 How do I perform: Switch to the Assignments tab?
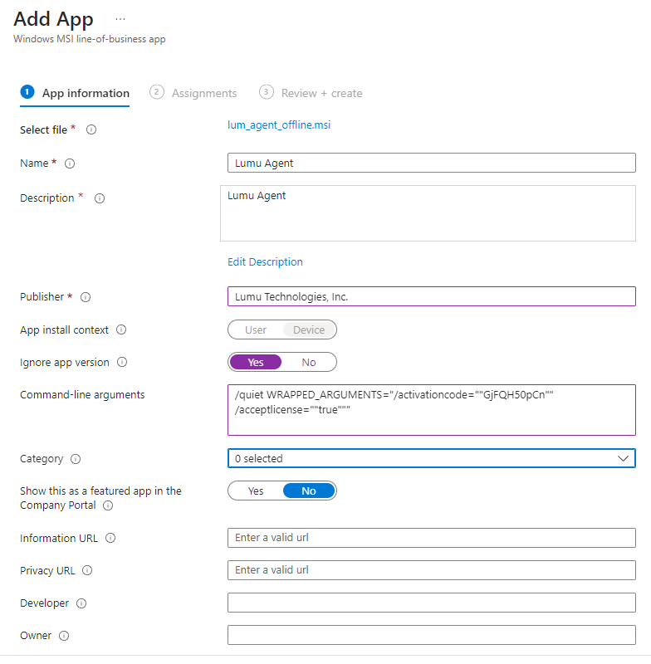(x=203, y=93)
